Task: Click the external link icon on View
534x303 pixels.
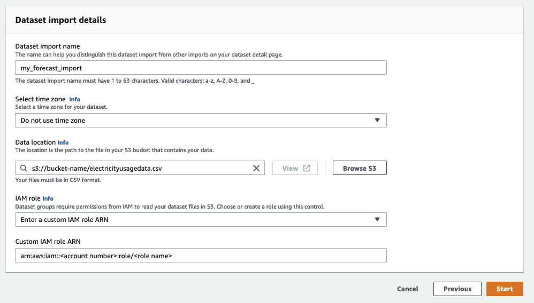Action: coord(307,168)
